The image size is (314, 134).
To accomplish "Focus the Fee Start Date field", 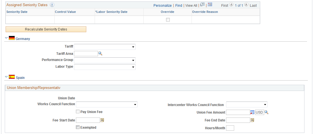I will click(88, 120).
